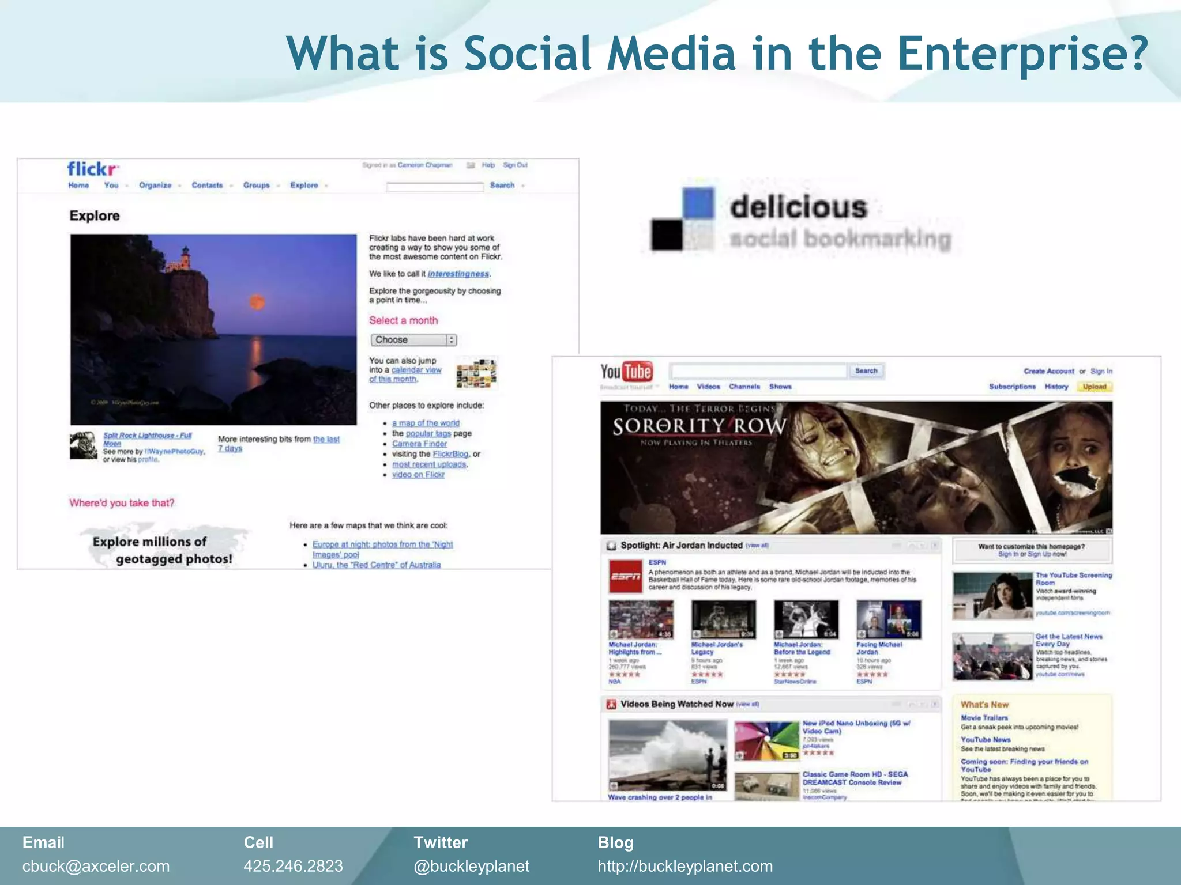1181x885 pixels.
Task: Open the Flickr Explore menu
Action: (x=304, y=186)
